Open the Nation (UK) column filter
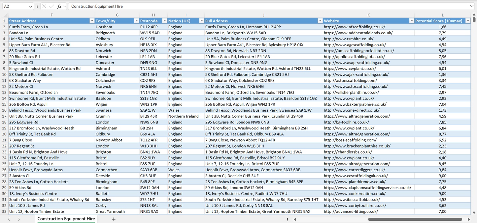The image size is (477, 223). (x=201, y=20)
